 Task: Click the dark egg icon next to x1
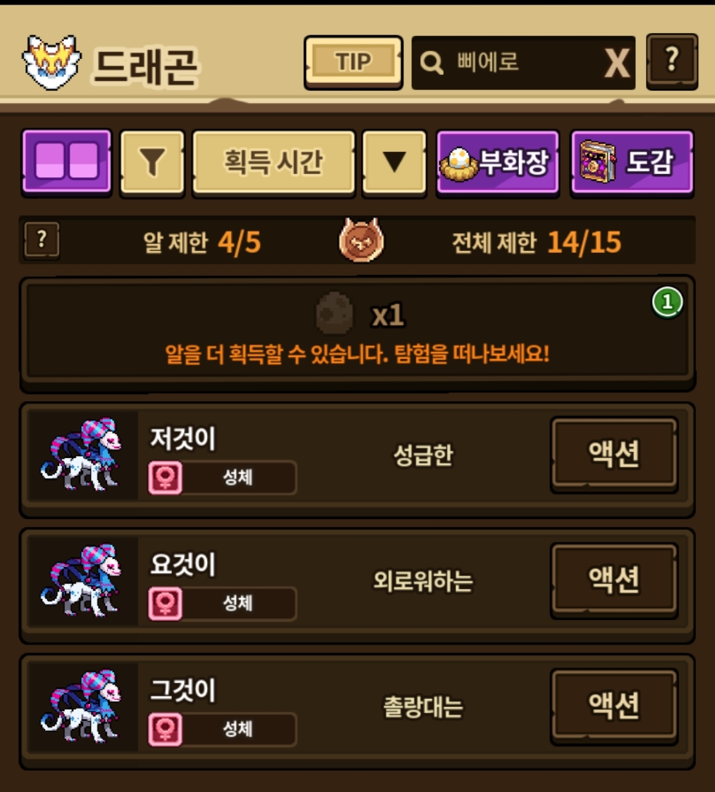tap(335, 313)
